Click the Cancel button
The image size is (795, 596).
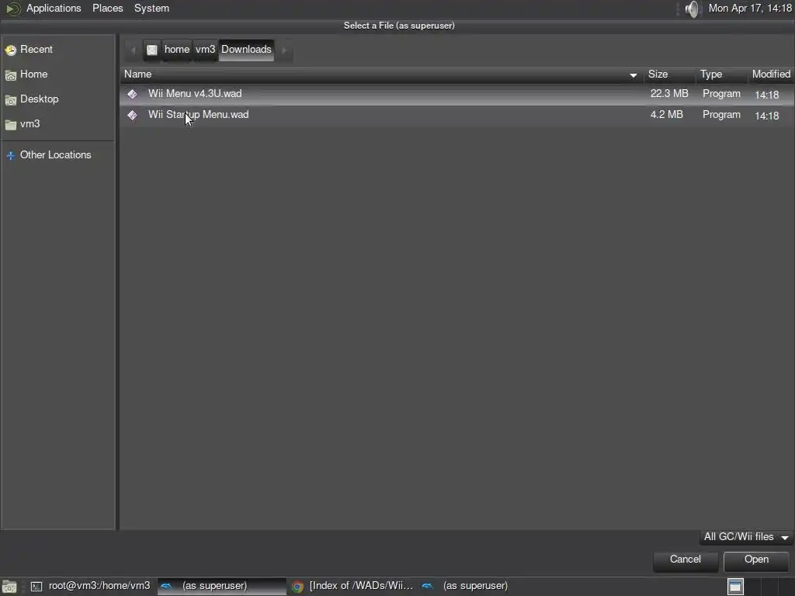(686, 560)
